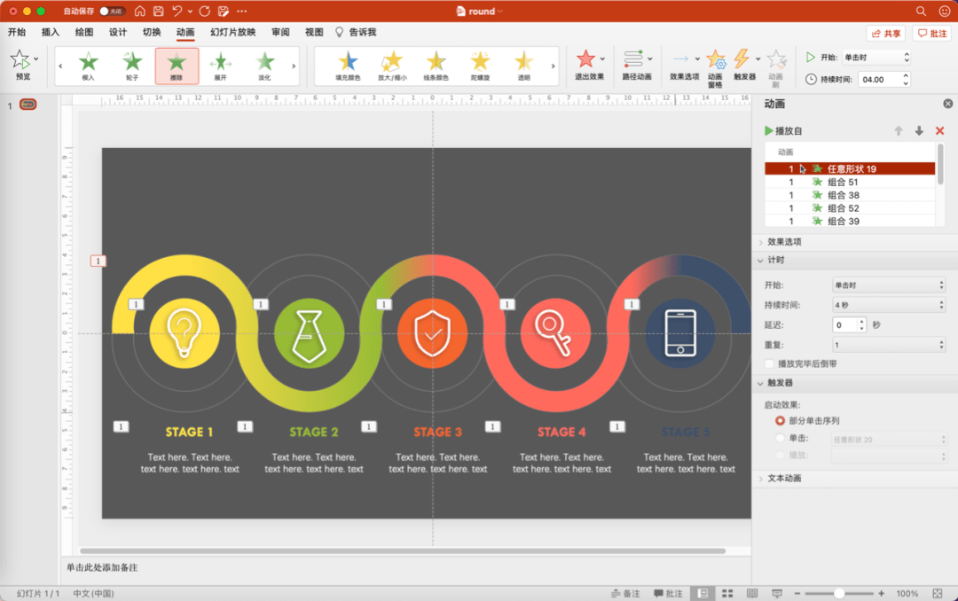Click the 延迟 delay input field
This screenshot has width=958, height=601.
(845, 325)
